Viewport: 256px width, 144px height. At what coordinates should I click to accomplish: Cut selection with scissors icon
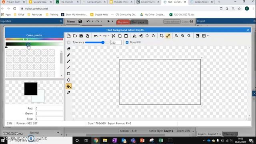[113, 36]
